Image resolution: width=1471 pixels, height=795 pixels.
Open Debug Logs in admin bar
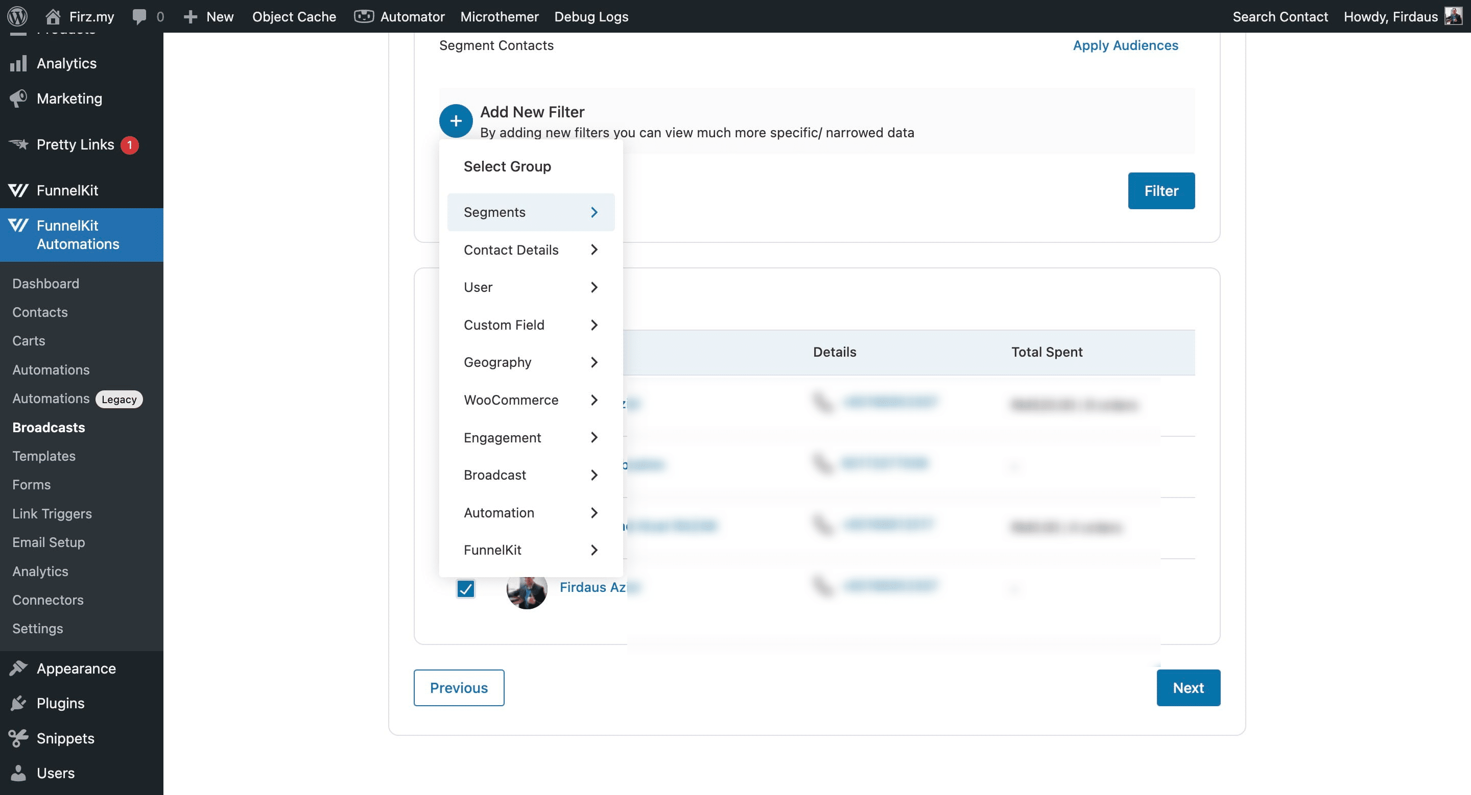(591, 16)
